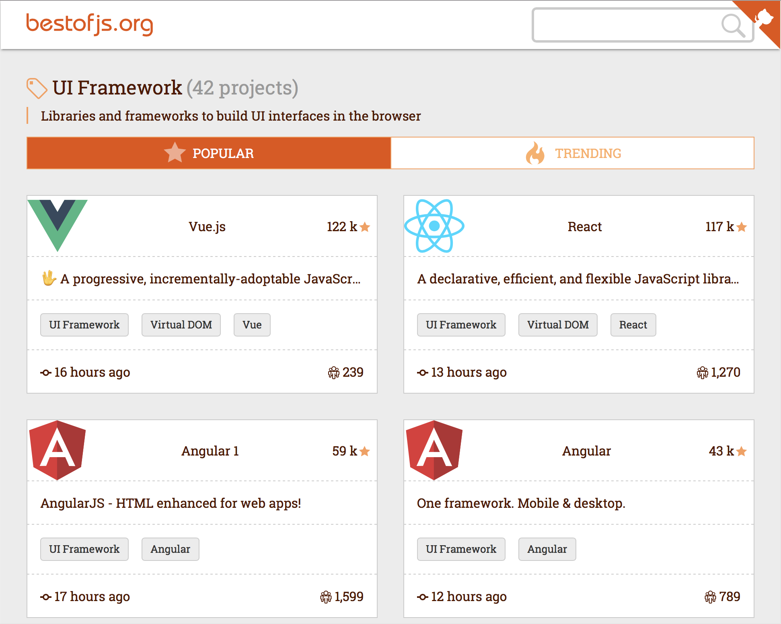Open the React project title link
The image size is (781, 624).
584,227
